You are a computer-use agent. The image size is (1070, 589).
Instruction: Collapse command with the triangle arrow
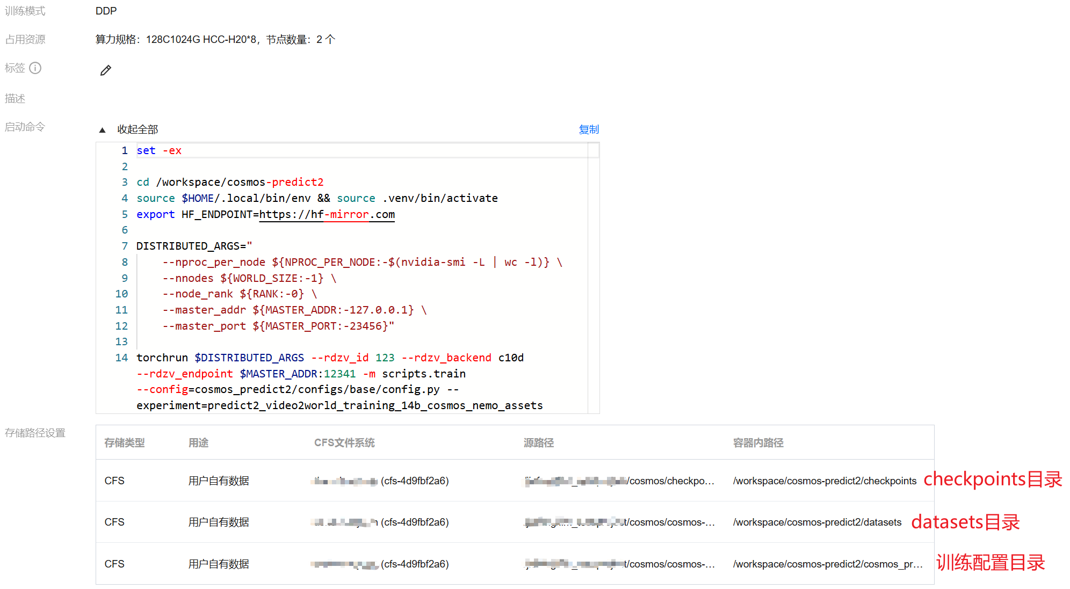click(x=102, y=130)
